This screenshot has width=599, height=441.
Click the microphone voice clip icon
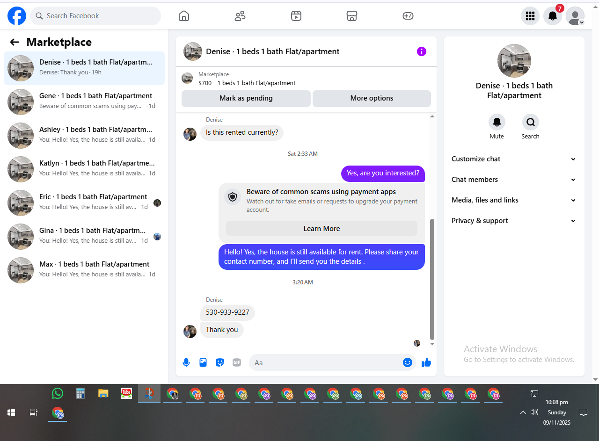coord(186,362)
